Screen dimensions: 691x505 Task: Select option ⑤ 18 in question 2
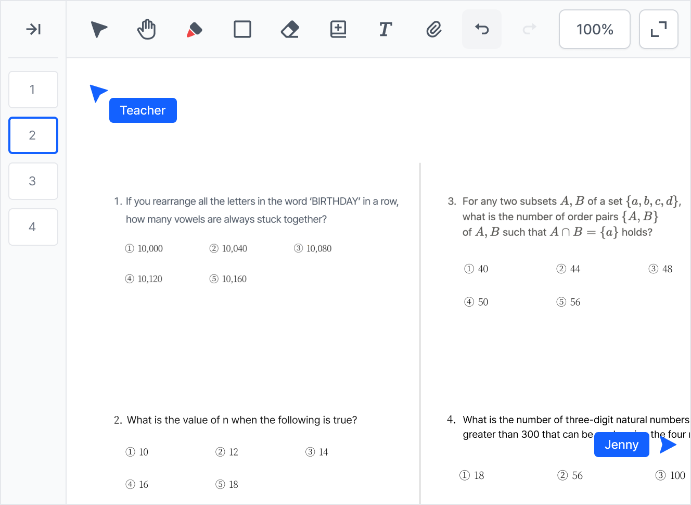pos(227,485)
